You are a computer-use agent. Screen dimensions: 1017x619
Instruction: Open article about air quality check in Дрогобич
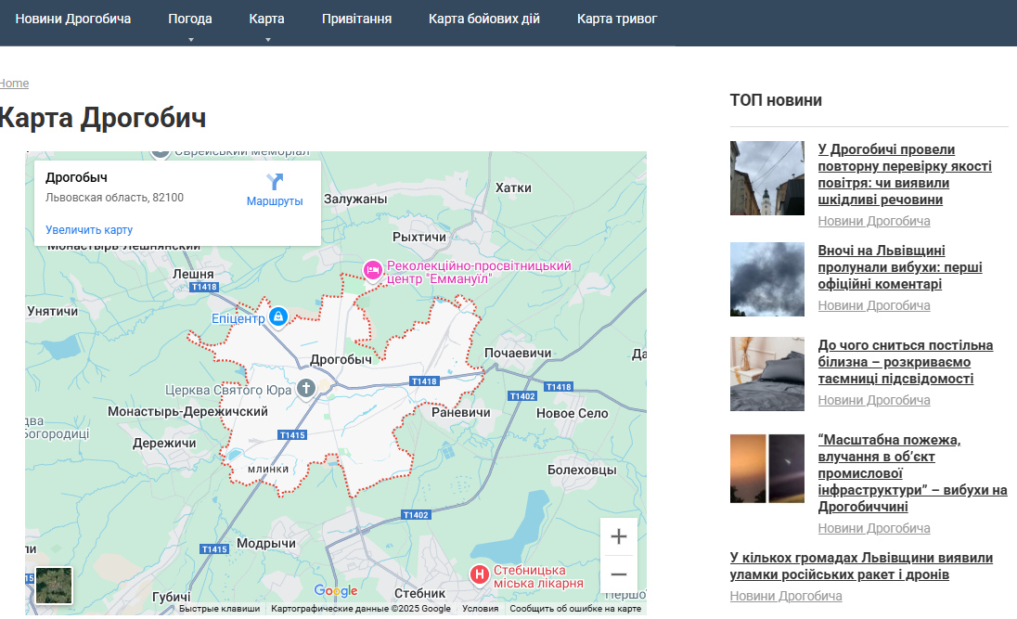pos(905,174)
